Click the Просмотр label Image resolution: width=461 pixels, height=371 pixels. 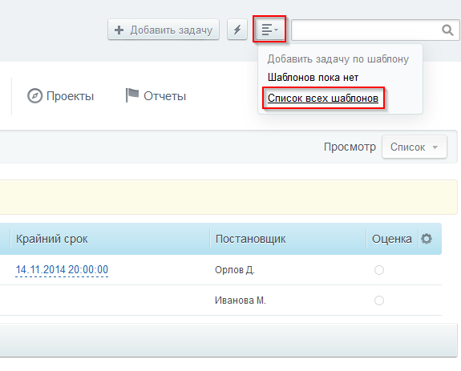pos(350,147)
